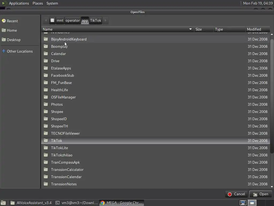This screenshot has width=274, height=206.
Task: Click the ShopeeTH folder icon
Action: [x=46, y=126]
